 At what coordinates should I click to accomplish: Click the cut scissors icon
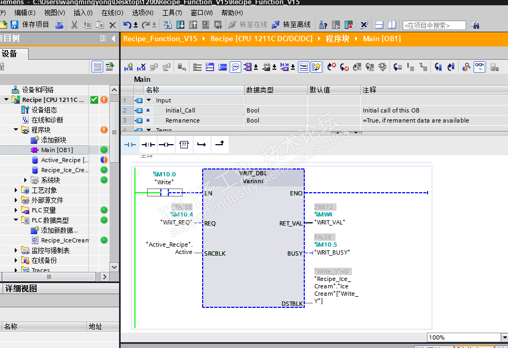point(75,25)
